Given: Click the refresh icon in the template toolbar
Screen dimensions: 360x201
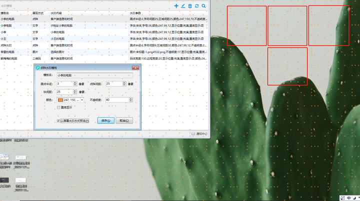Looking at the screenshot, I should (x=197, y=5).
